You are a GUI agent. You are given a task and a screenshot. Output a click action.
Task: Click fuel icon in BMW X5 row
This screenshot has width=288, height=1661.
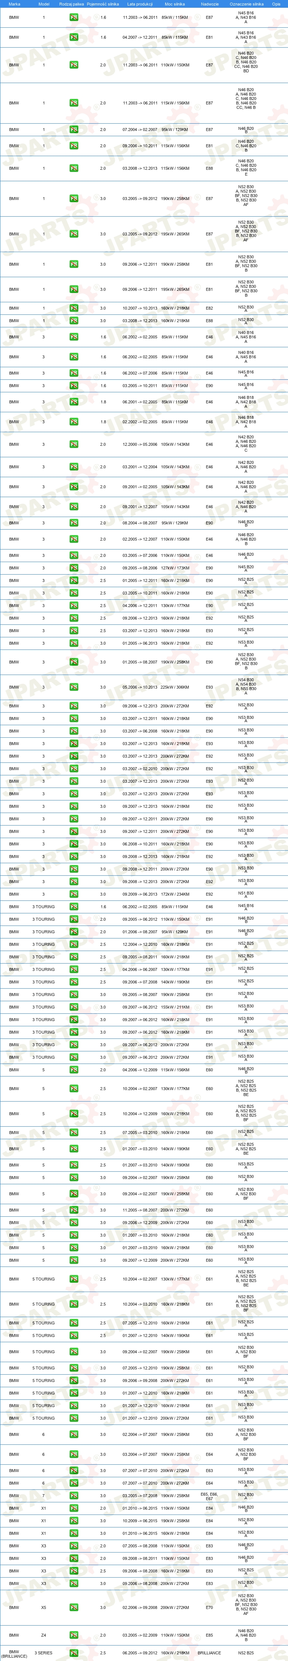pyautogui.click(x=74, y=1607)
